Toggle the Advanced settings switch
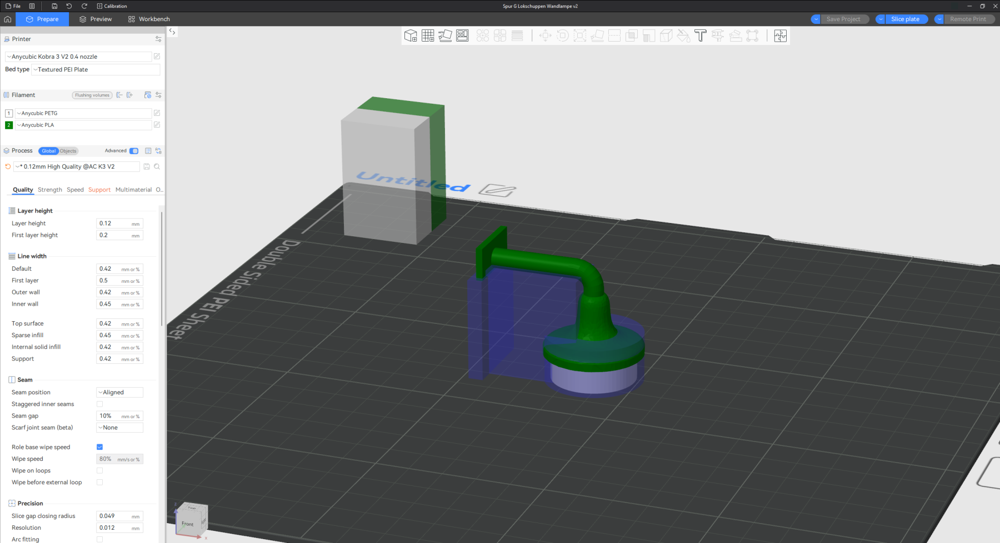This screenshot has width=1000, height=543. [134, 151]
